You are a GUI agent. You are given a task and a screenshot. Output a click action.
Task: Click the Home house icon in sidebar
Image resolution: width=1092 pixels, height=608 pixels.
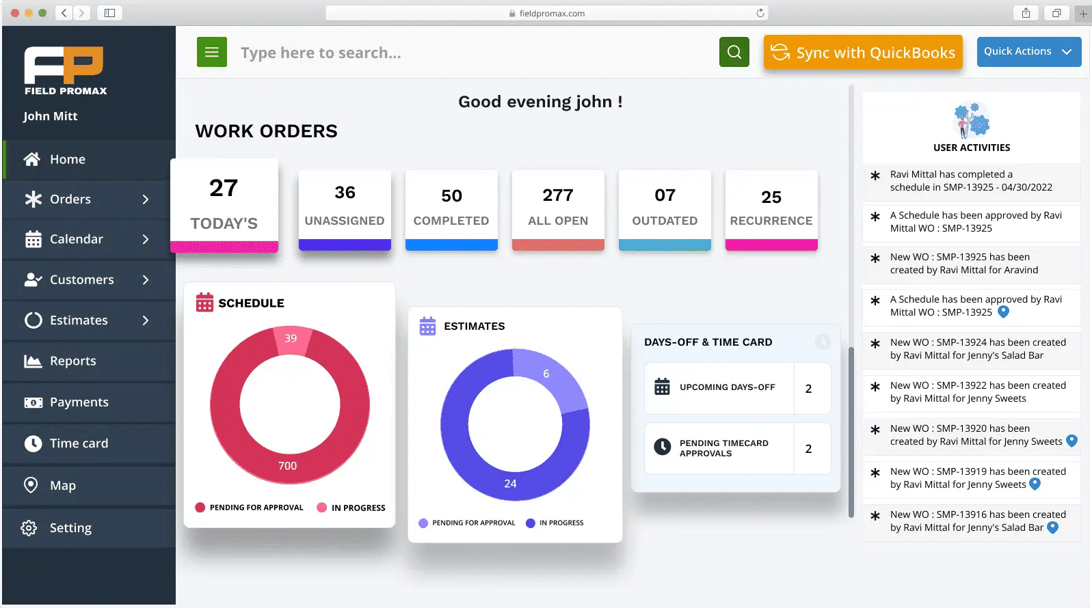click(32, 159)
